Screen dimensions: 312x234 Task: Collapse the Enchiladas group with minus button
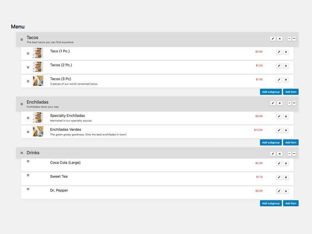click(x=294, y=103)
